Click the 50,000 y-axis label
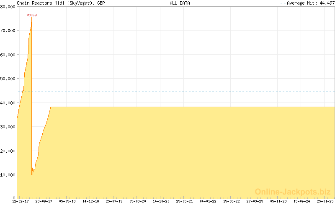This screenshot has height=205, width=335. pos(8,79)
